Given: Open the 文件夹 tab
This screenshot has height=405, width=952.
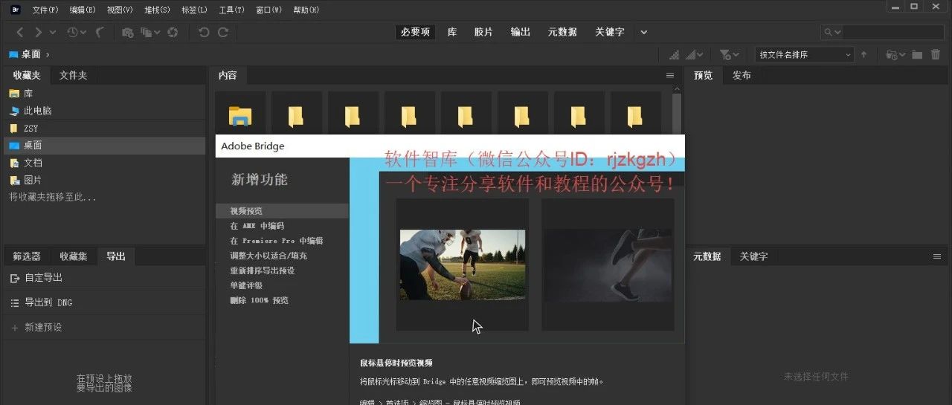Looking at the screenshot, I should coord(74,75).
